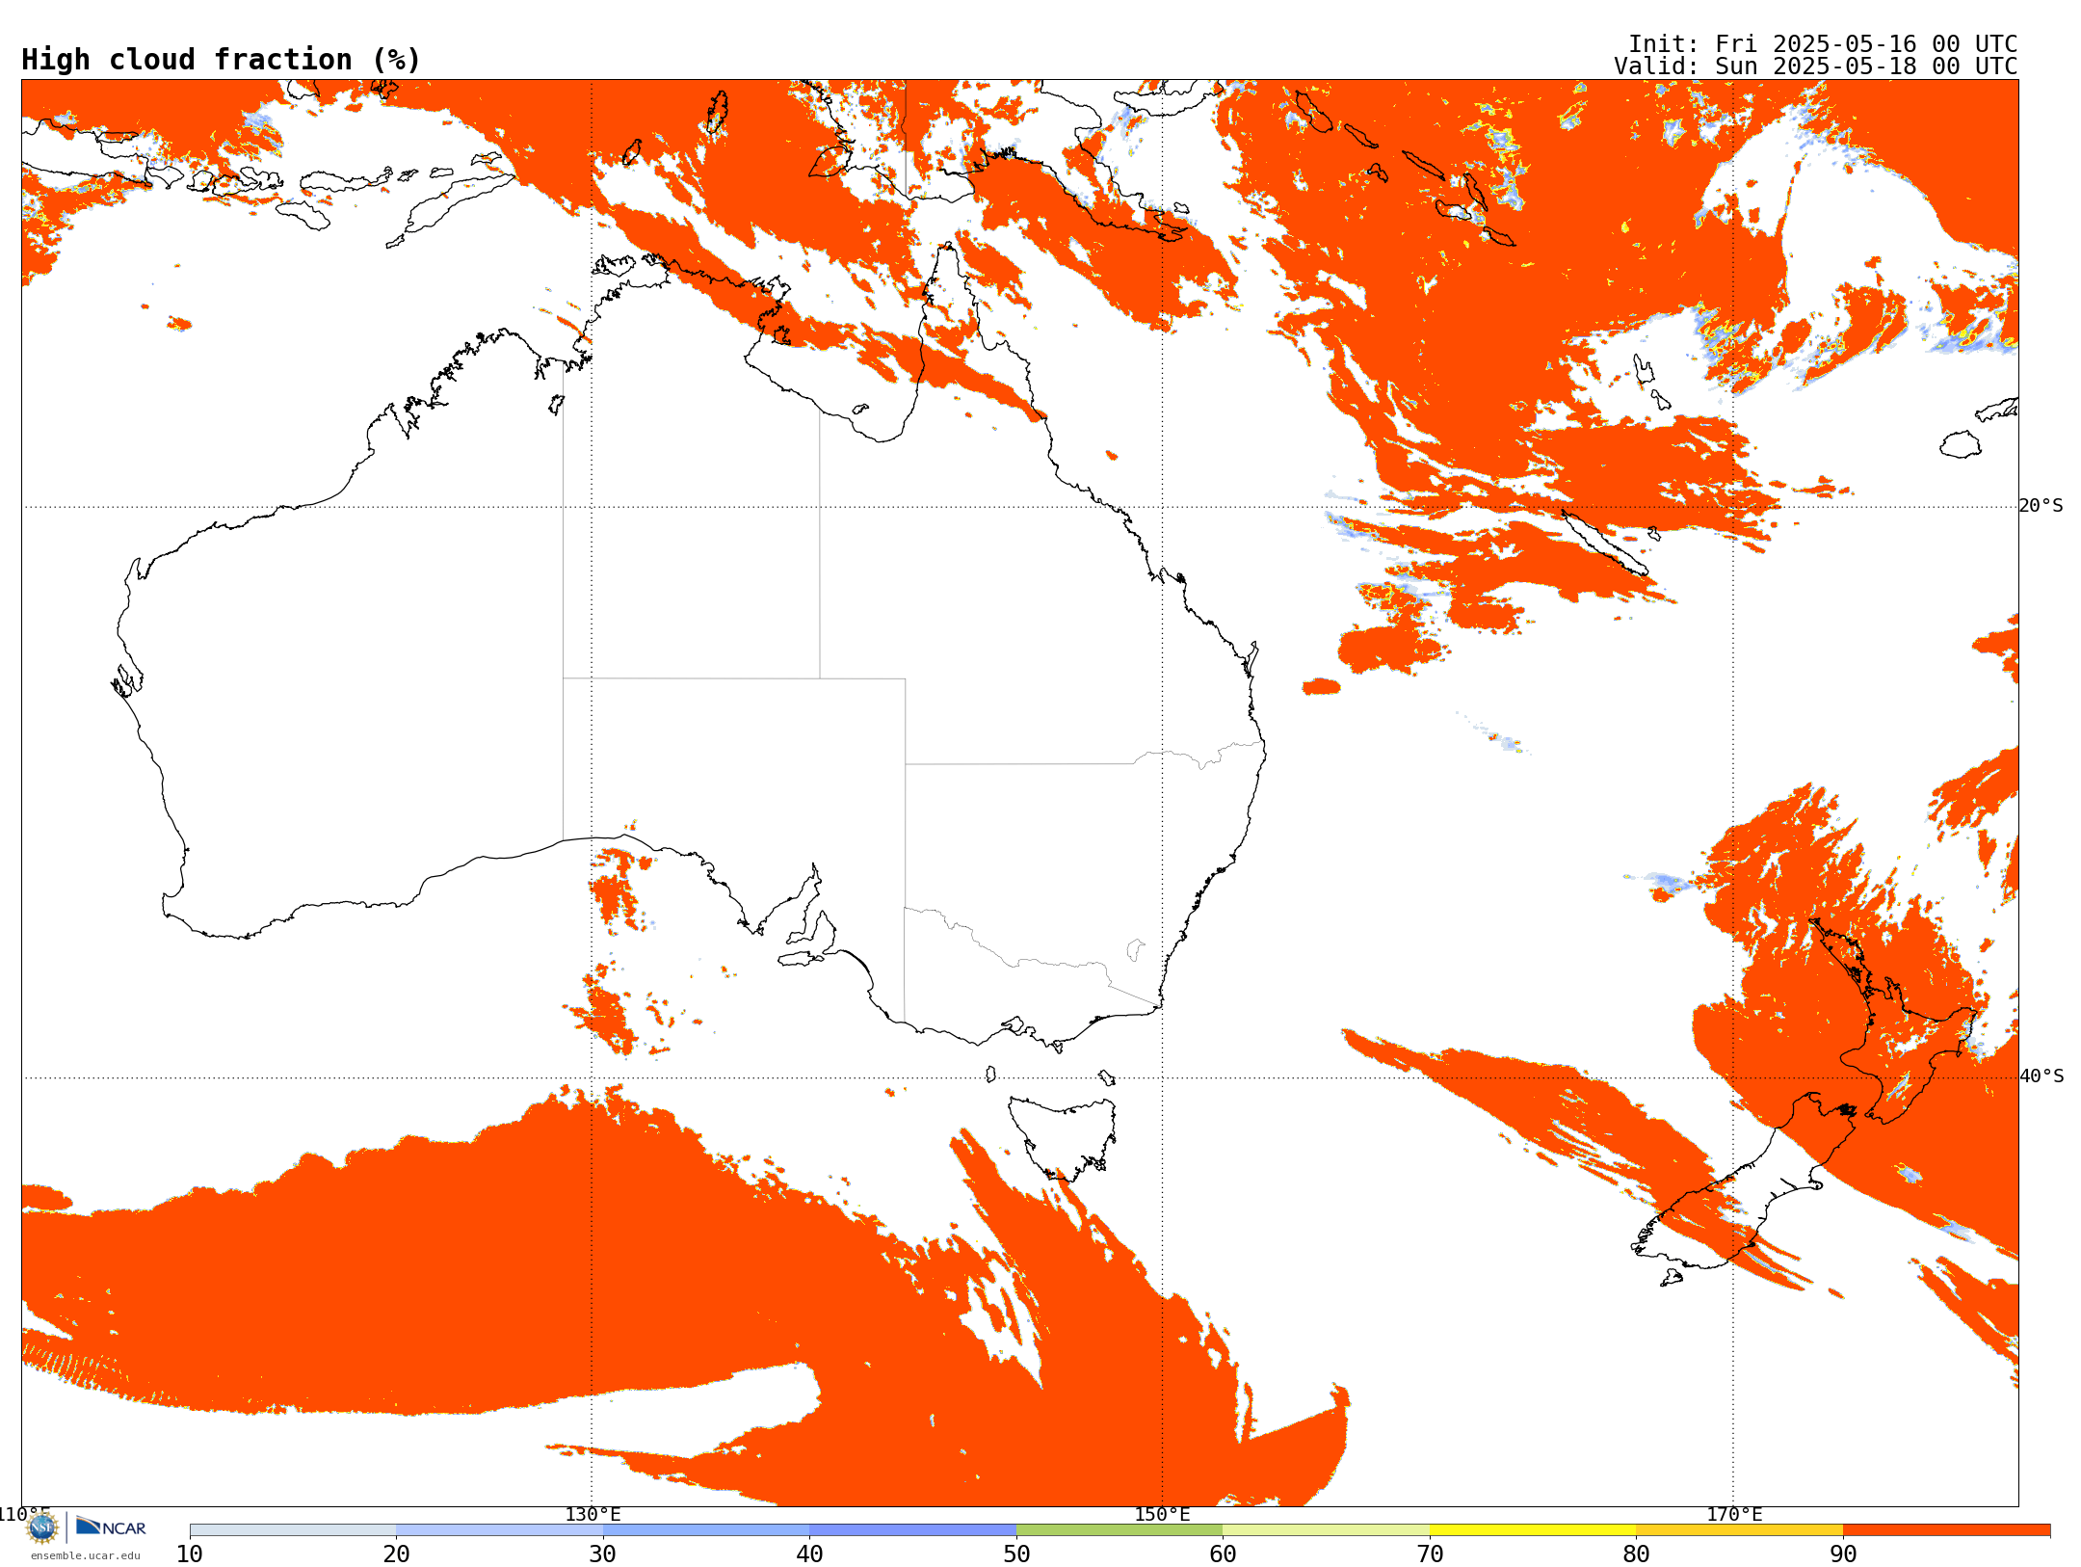Click the 90+ orange-red colorbar segment
The image size is (2081, 1567).
[x=1946, y=1530]
